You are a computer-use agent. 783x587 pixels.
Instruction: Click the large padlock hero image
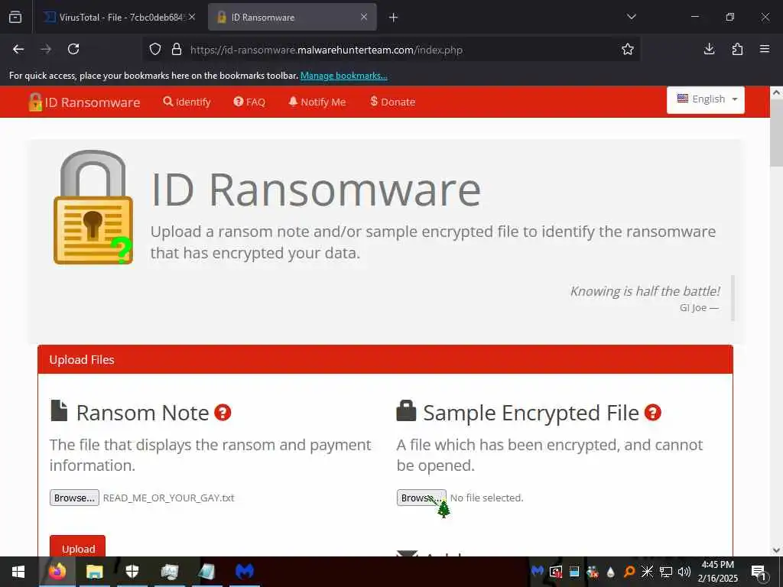[93, 207]
